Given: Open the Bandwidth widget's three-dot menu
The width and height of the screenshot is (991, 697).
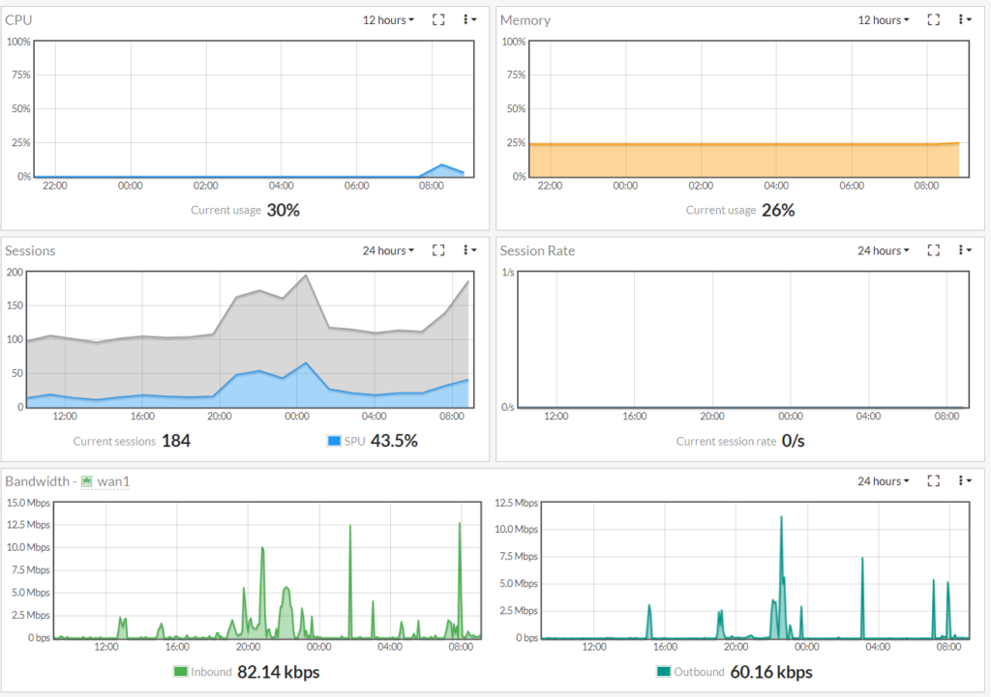Looking at the screenshot, I should [964, 480].
